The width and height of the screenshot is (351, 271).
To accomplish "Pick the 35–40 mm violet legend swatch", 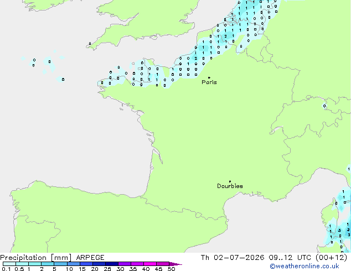I will click(x=137, y=264).
